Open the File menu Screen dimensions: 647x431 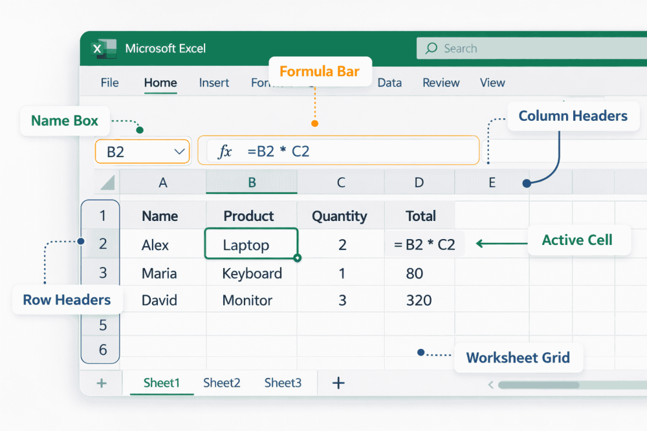click(x=109, y=83)
